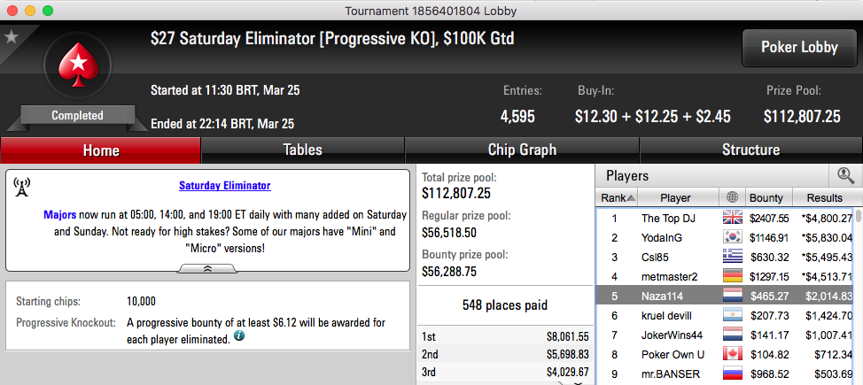Click YodaInG's South Korea flag icon
The height and width of the screenshot is (385, 863).
point(732,237)
